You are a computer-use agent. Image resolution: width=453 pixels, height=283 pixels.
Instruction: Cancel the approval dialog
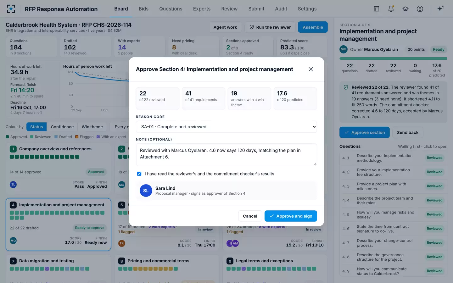click(x=250, y=216)
